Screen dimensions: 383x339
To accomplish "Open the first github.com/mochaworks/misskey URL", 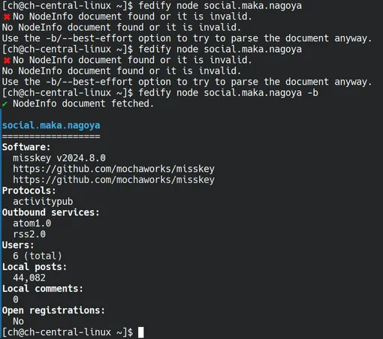I will pyautogui.click(x=113, y=169).
